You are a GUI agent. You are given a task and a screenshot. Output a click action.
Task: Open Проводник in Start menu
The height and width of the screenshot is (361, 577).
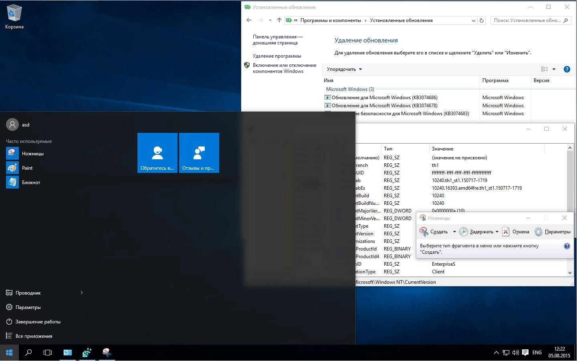pyautogui.click(x=28, y=293)
